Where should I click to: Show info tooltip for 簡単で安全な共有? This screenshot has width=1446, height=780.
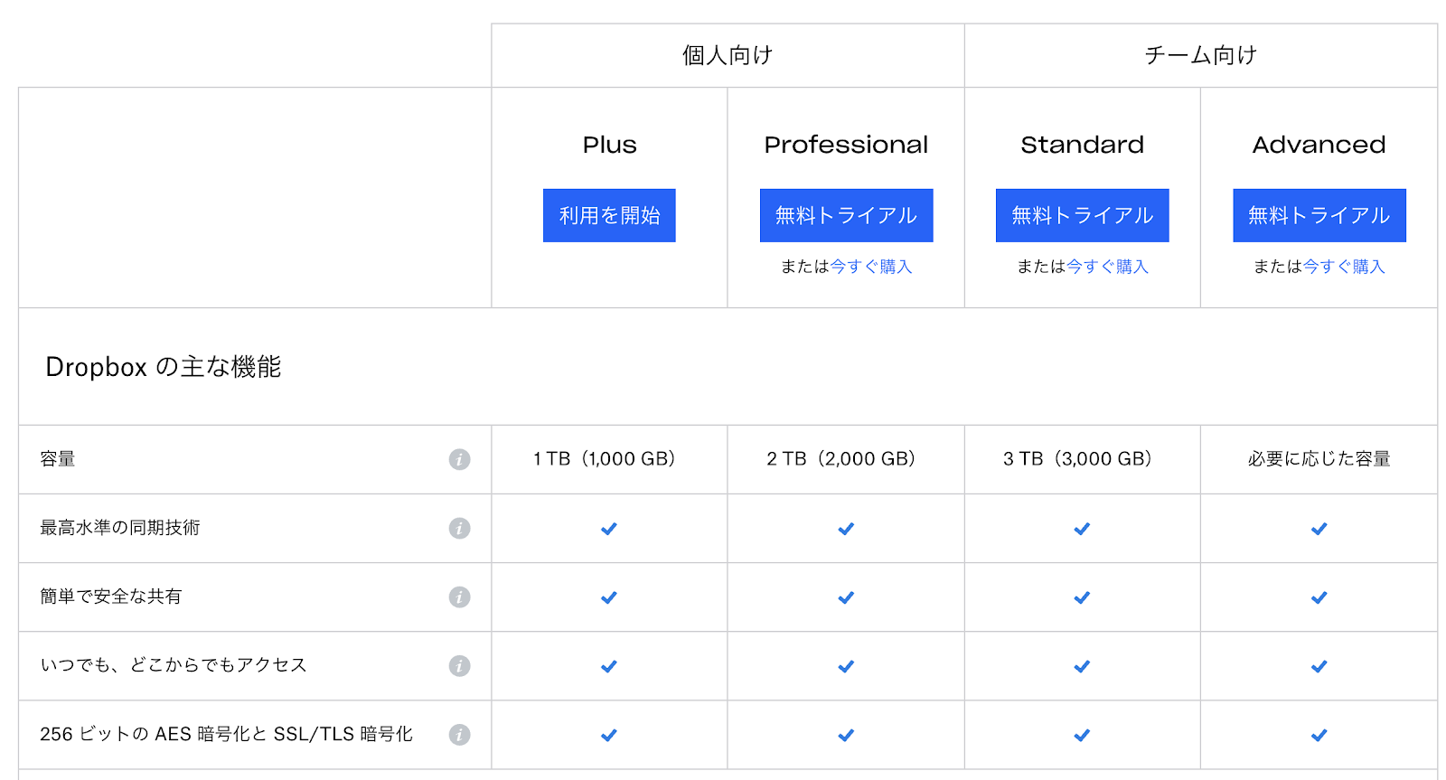459,597
